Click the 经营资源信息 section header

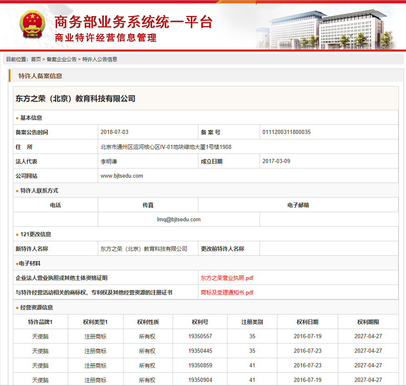(x=37, y=307)
